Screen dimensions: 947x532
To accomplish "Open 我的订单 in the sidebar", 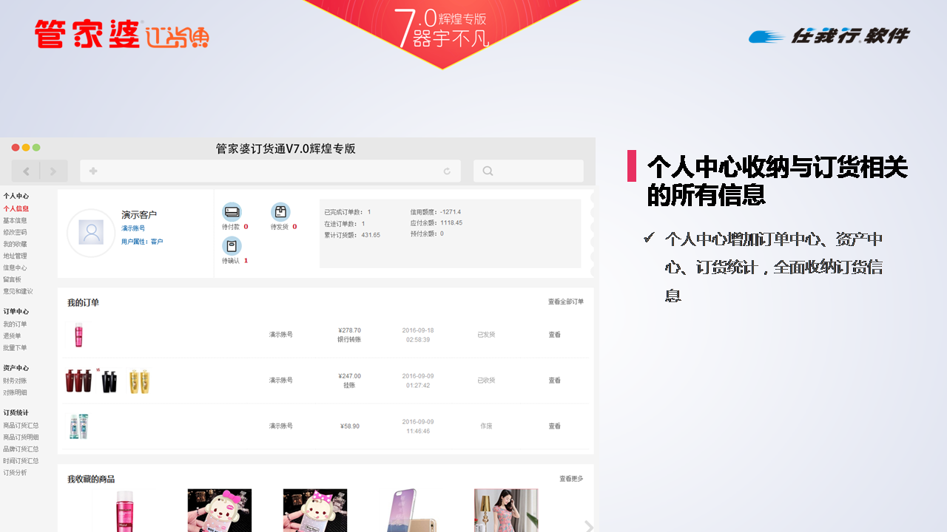I will [15, 324].
